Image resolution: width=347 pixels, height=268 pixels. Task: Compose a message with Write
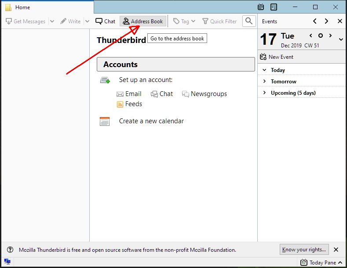pos(70,21)
